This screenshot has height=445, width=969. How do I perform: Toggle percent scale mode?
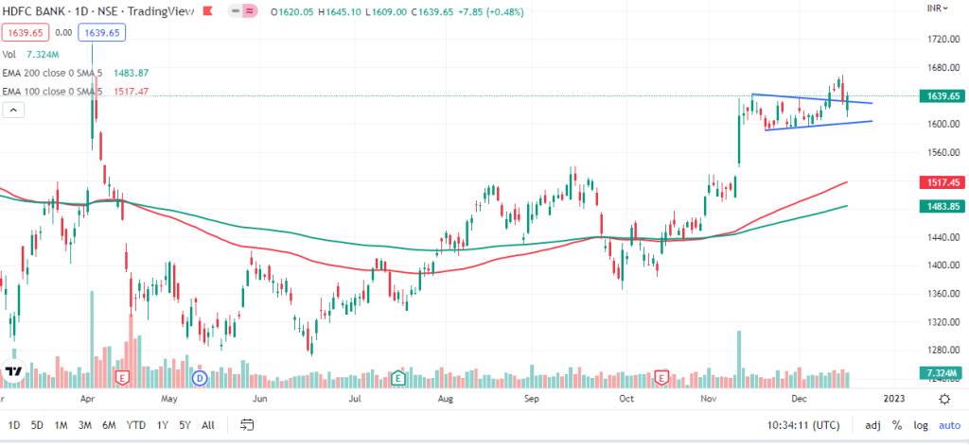[896, 425]
